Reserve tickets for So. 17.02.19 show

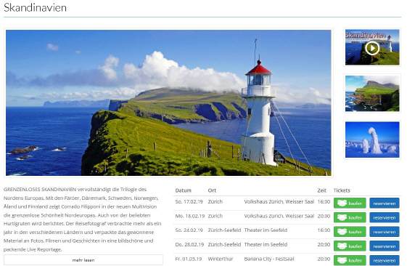pos(385,203)
